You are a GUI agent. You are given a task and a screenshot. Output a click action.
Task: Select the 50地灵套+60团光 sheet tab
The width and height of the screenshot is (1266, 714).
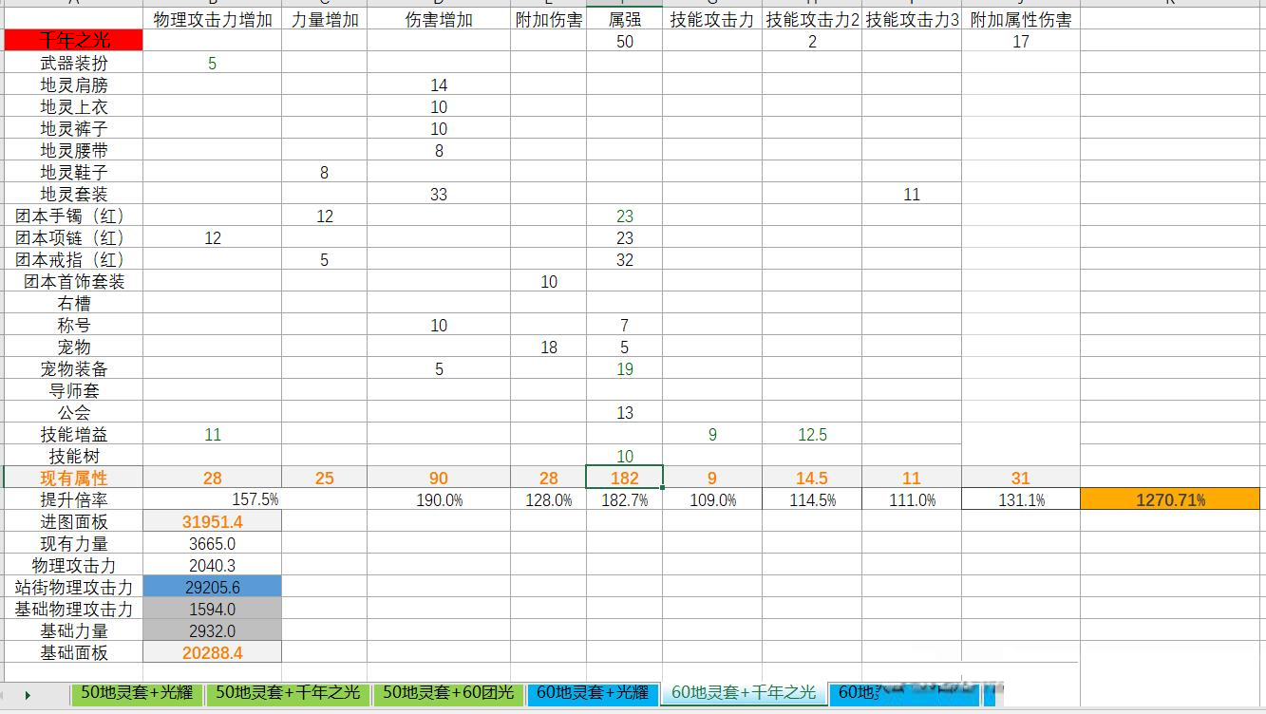click(446, 693)
